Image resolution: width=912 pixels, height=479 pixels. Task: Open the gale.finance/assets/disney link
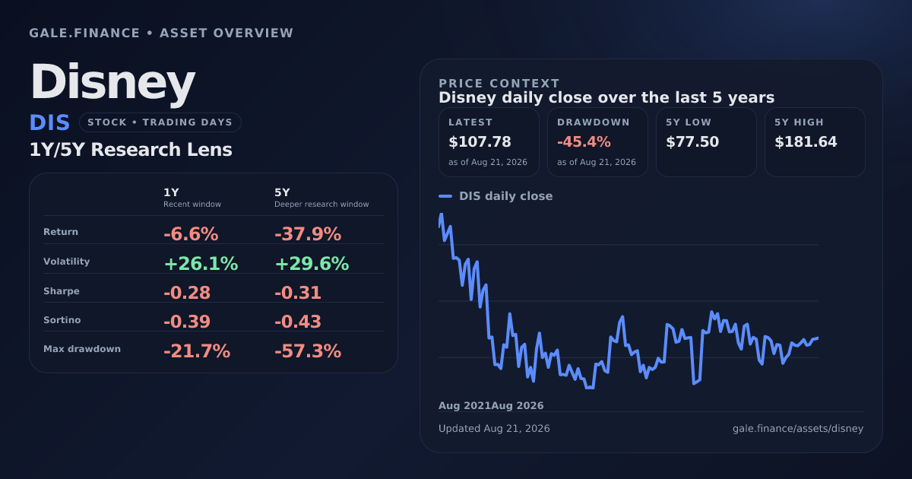click(x=798, y=429)
